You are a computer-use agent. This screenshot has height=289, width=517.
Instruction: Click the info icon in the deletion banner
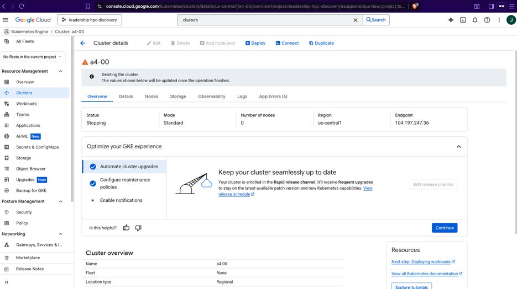(92, 77)
